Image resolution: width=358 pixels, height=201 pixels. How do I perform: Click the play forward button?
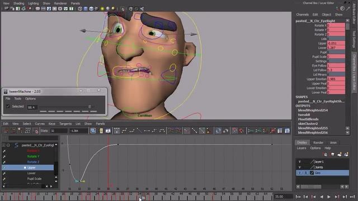[x=329, y=197]
